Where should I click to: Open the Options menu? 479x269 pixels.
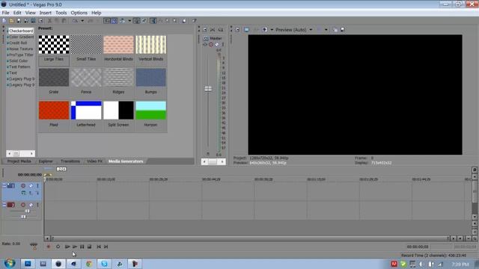pyautogui.click(x=79, y=13)
